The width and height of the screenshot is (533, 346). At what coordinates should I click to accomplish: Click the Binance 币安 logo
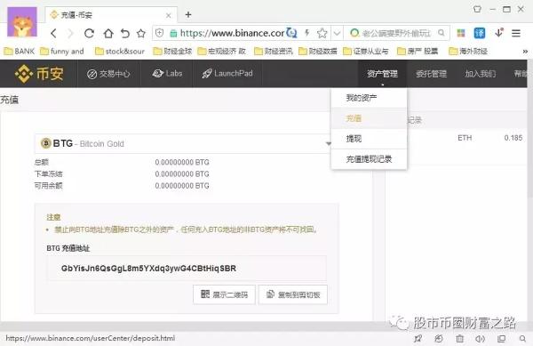pyautogui.click(x=39, y=74)
